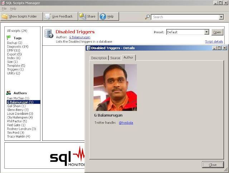Filter by Template (5) tag

[16, 65]
